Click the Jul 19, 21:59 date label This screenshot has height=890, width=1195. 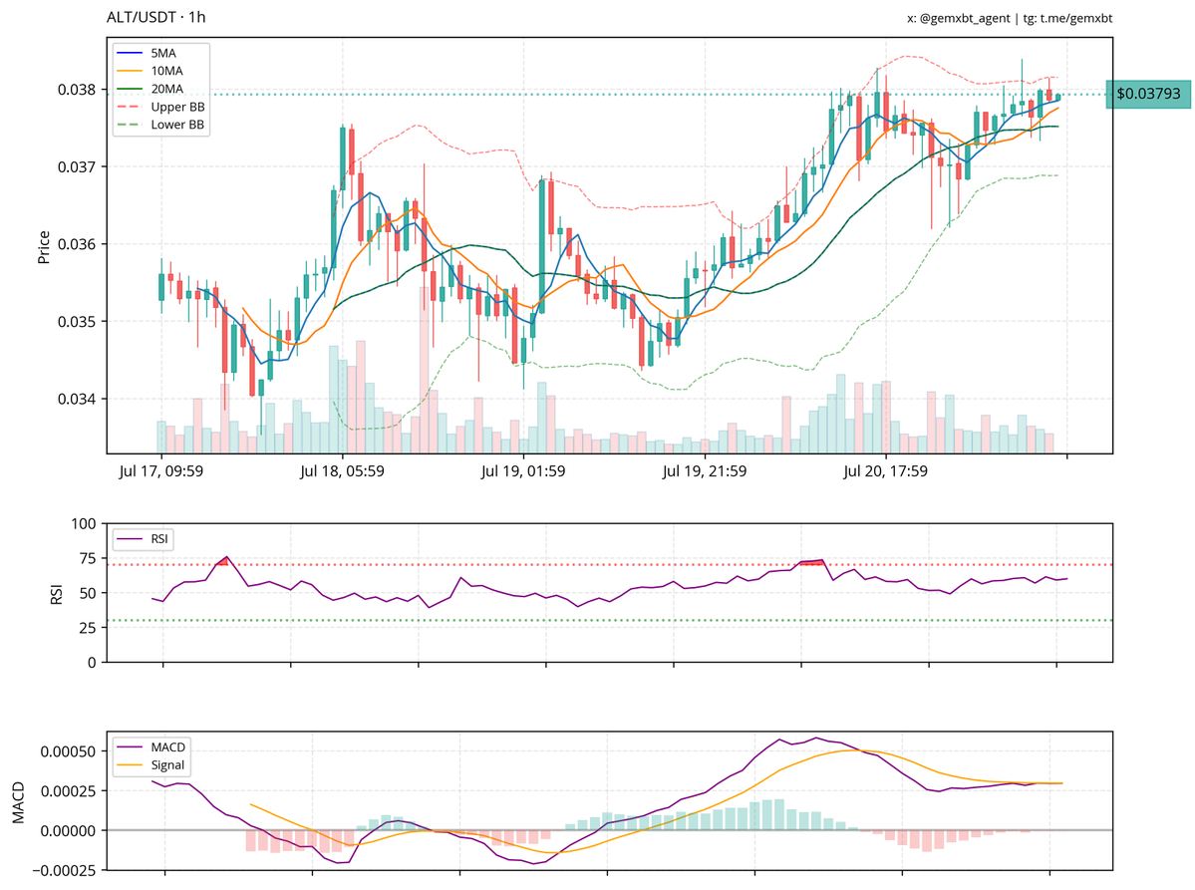click(705, 470)
